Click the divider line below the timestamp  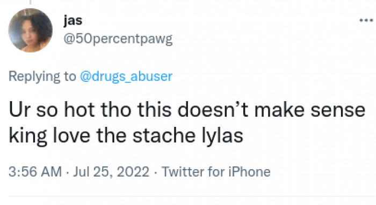(192, 196)
